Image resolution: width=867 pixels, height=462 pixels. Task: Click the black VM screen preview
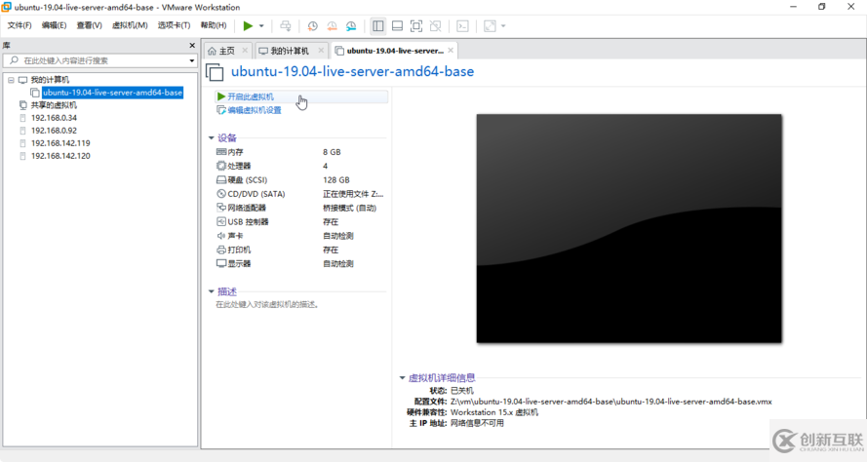[x=629, y=228]
